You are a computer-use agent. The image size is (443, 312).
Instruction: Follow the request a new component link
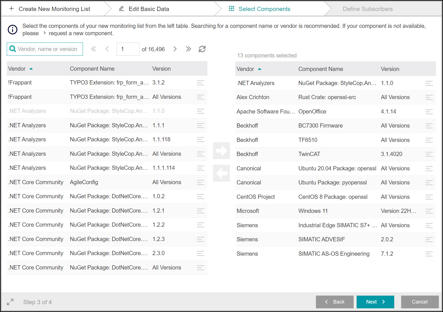point(81,33)
